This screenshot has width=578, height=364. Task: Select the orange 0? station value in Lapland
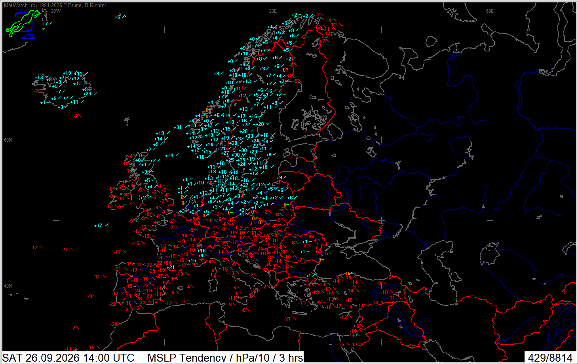tap(285, 70)
